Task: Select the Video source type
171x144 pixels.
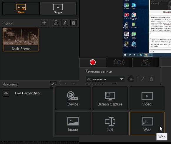Action: click(147, 98)
